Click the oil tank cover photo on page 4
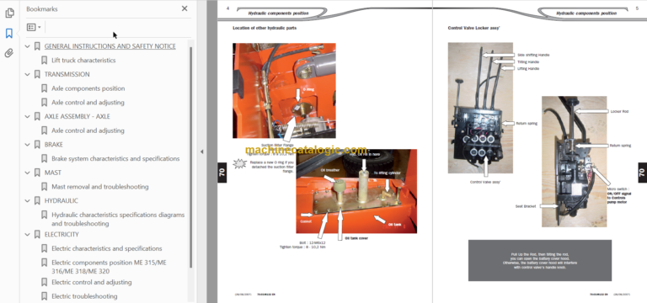 coord(356,191)
